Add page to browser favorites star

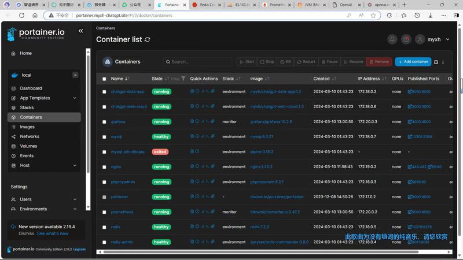(373, 16)
